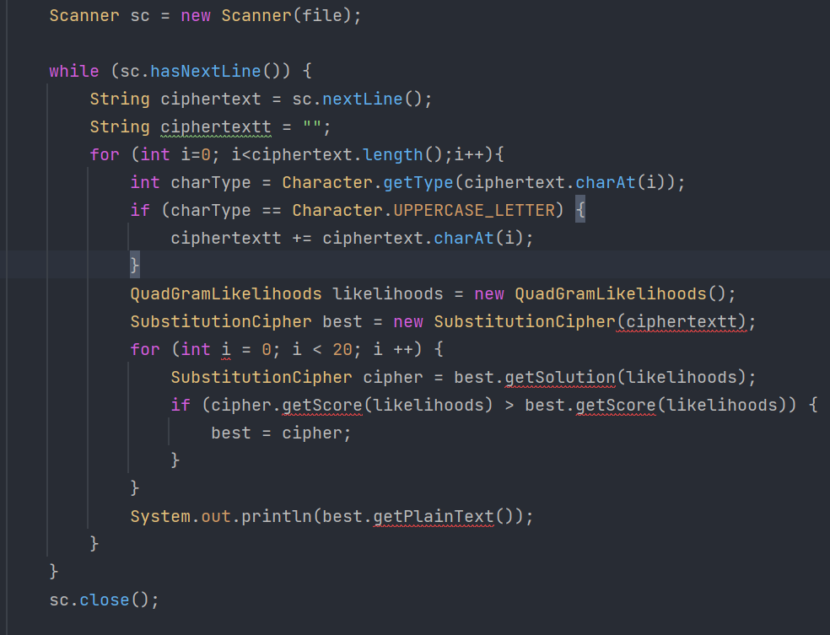
Task: Click the 'SubstitutionCipher cipher' declaration type
Action: coord(261,378)
